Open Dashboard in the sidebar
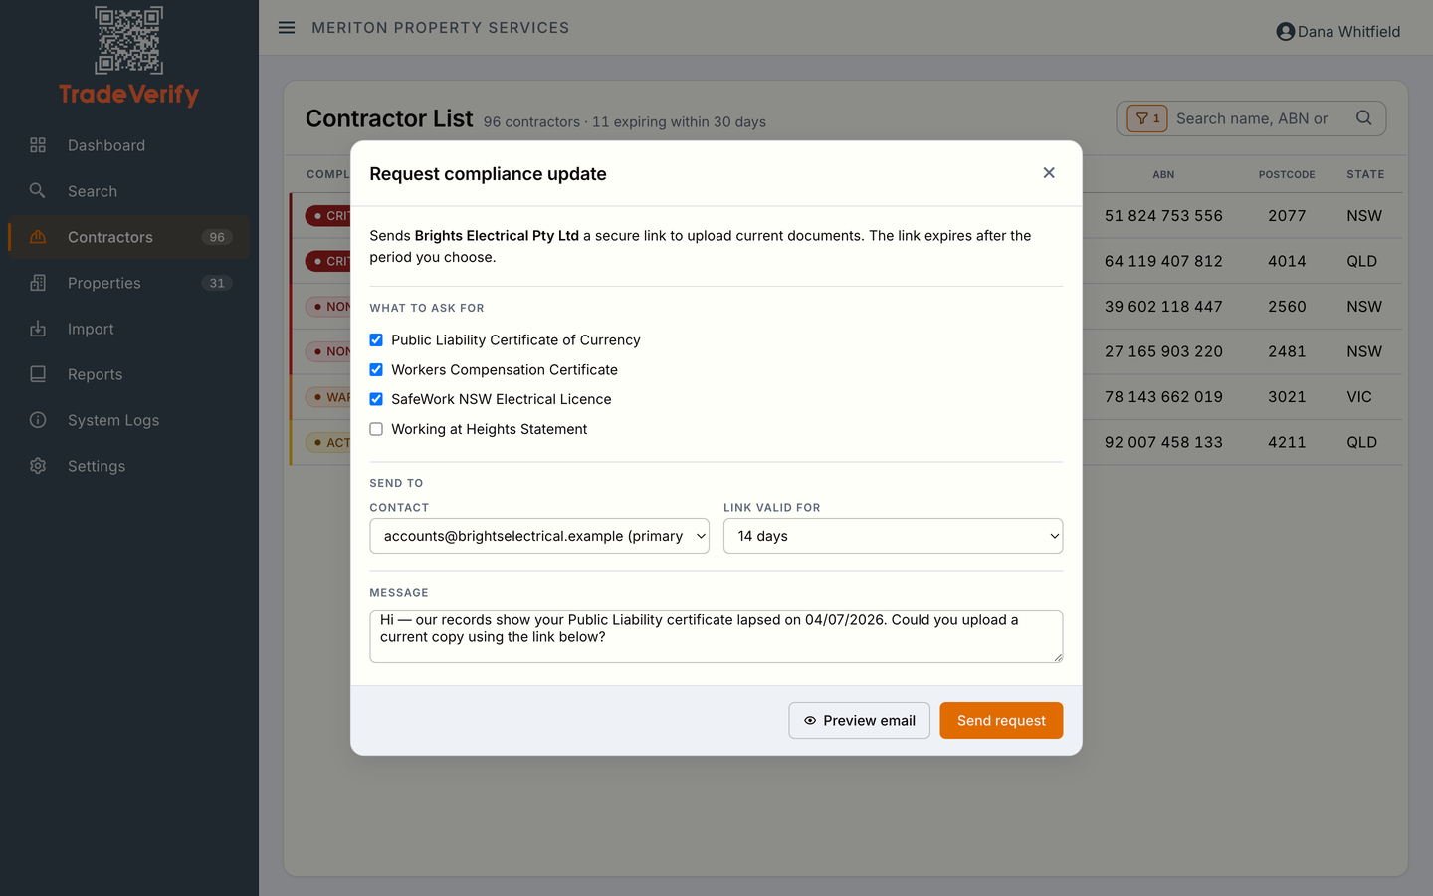1433x896 pixels. point(129,145)
